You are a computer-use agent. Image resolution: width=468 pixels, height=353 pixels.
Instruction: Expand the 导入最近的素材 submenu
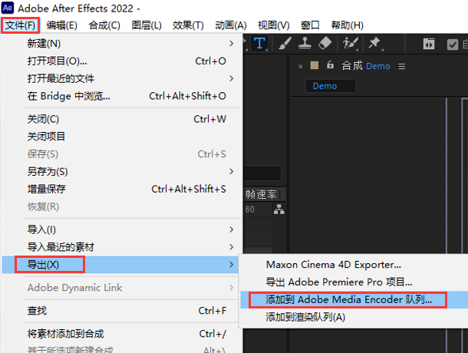coord(121,247)
